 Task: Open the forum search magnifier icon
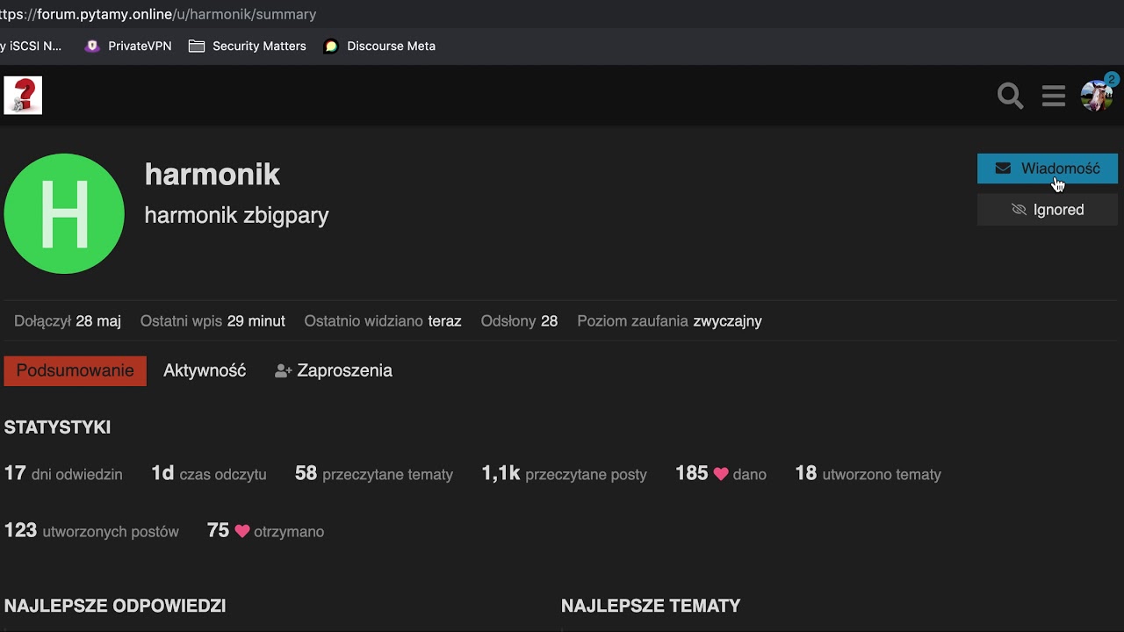[x=1010, y=96]
